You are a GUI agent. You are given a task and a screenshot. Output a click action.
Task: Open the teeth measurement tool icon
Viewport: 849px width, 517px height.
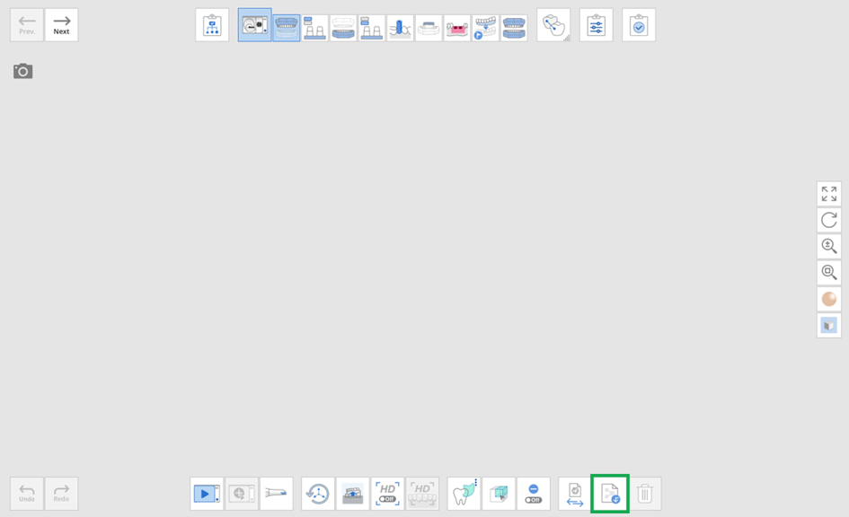coord(553,25)
